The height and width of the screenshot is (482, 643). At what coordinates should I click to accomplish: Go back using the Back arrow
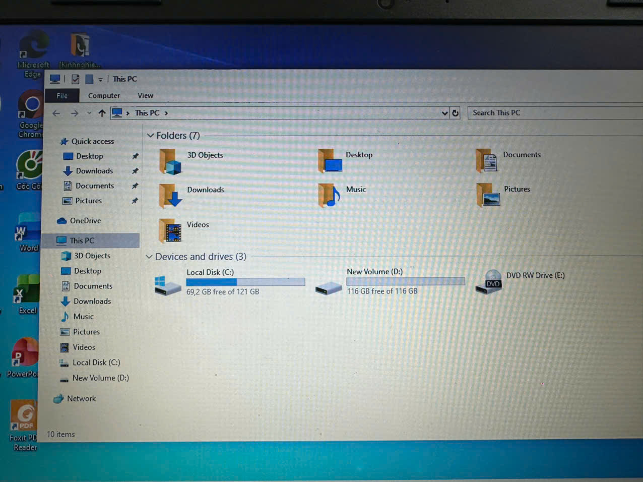click(56, 113)
